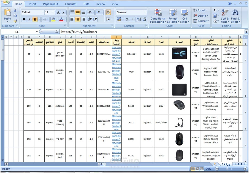Align text to bottom of cell

click(83, 12)
